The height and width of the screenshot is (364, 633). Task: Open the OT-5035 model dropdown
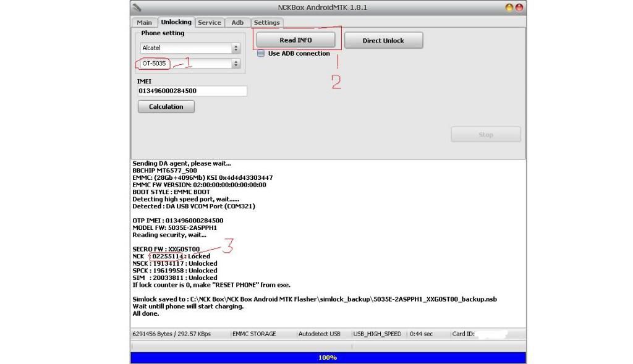pos(236,64)
